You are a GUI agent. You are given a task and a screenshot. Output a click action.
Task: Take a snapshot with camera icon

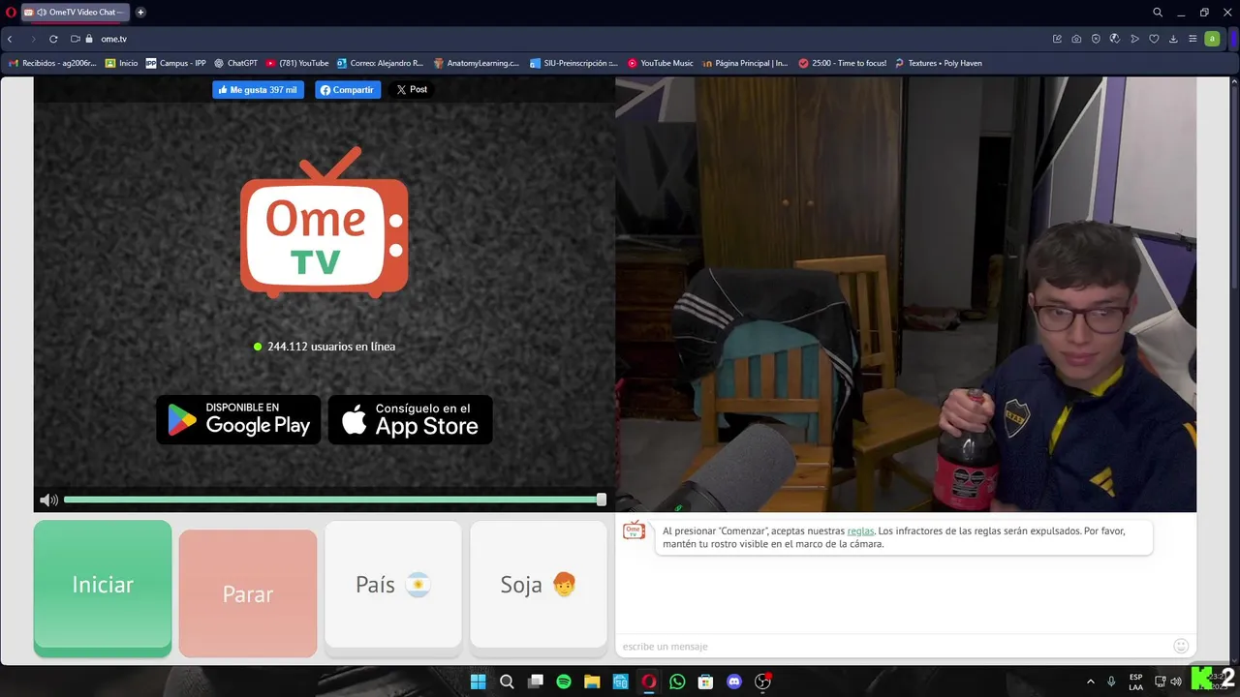[x=1076, y=39]
